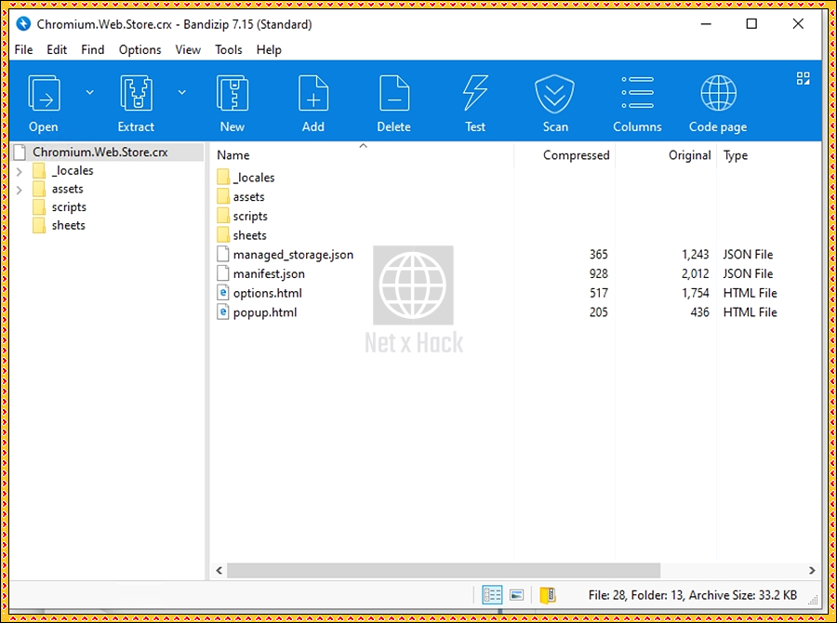Switch to the details list view icon
Image resolution: width=837 pixels, height=623 pixels.
coord(492,595)
